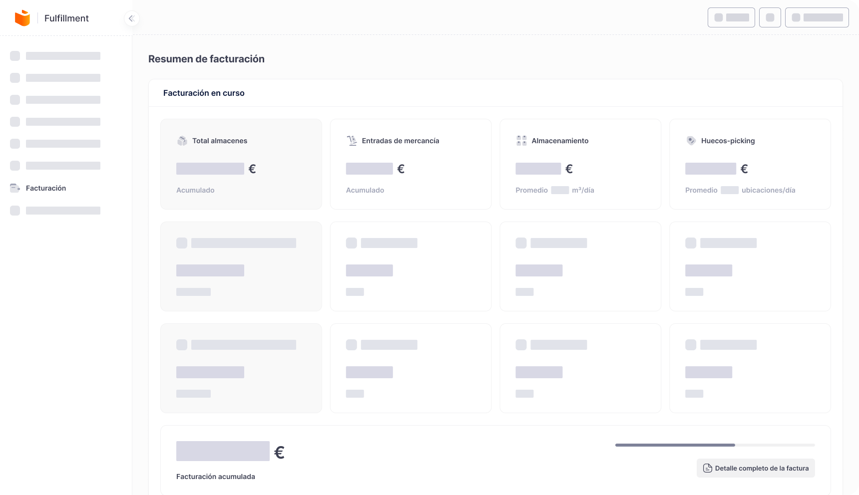Click the Fulfillment app name text
This screenshot has width=859, height=495.
click(x=66, y=18)
